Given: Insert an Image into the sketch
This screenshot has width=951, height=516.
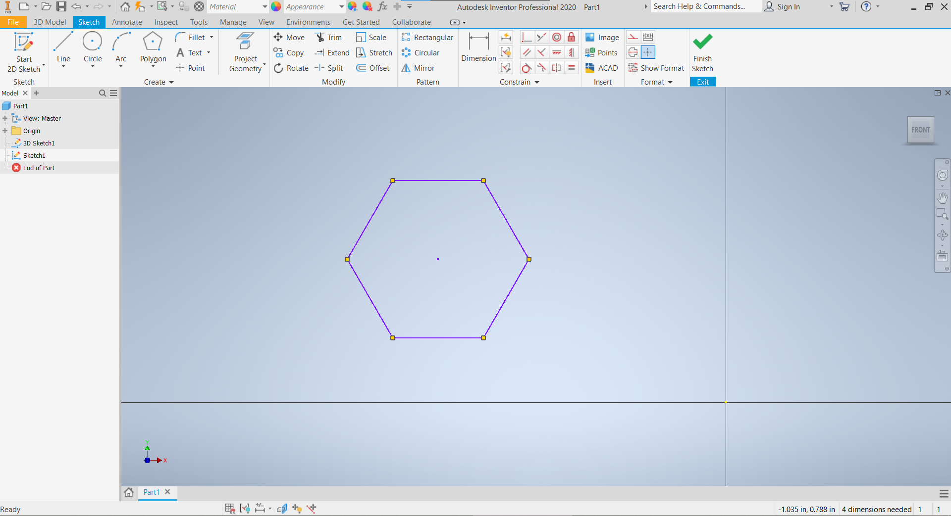Looking at the screenshot, I should [x=602, y=37].
